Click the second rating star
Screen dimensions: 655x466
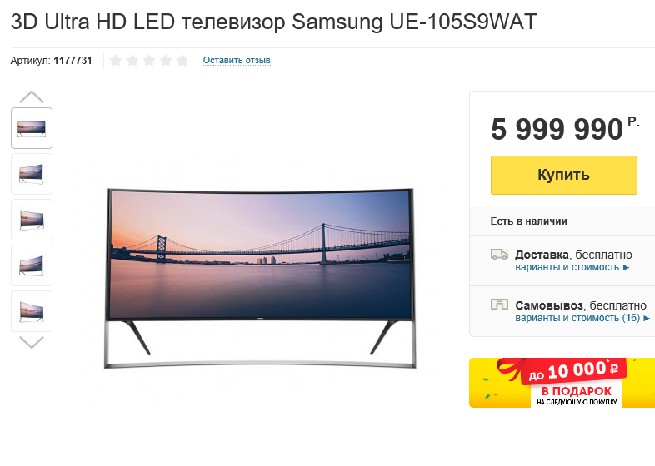pos(132,61)
